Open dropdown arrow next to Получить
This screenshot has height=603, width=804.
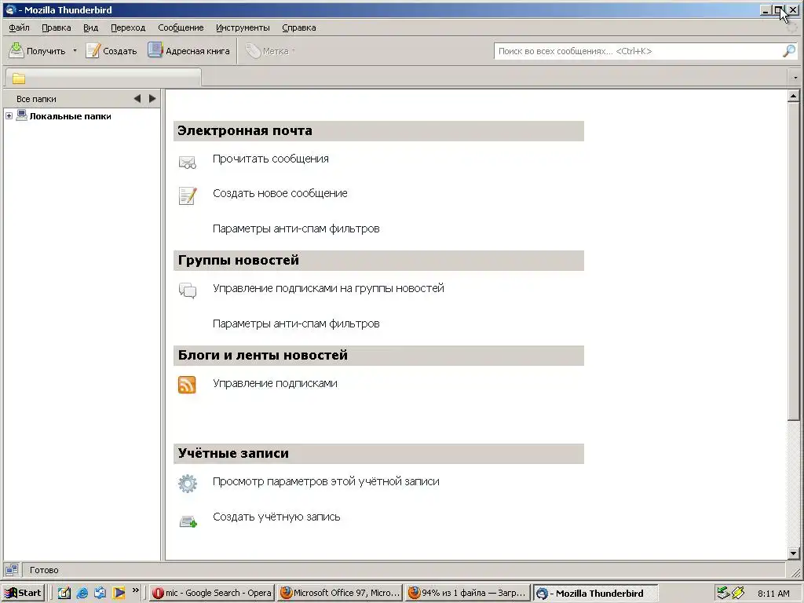pyautogui.click(x=75, y=51)
